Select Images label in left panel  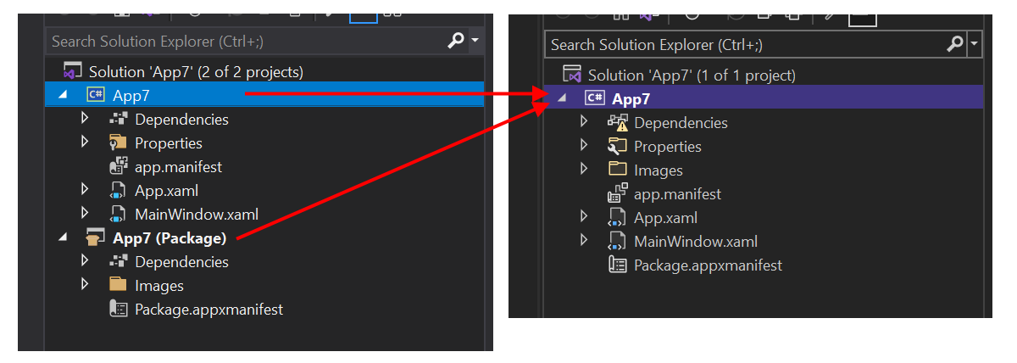[159, 286]
